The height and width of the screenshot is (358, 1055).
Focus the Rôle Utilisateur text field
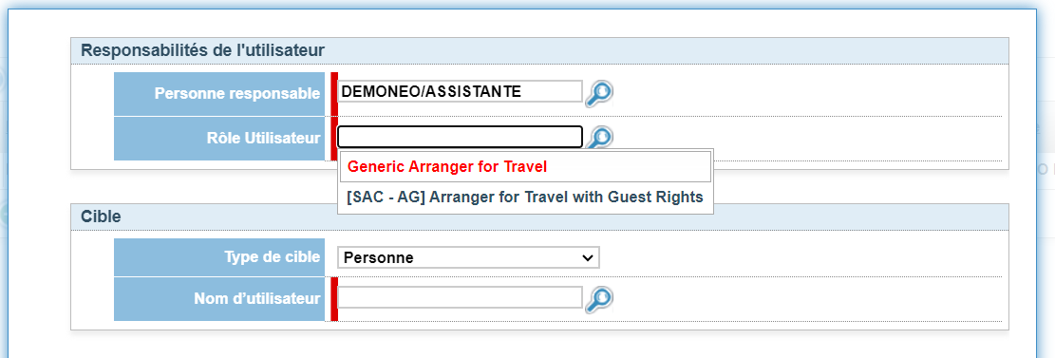pyautogui.click(x=460, y=138)
